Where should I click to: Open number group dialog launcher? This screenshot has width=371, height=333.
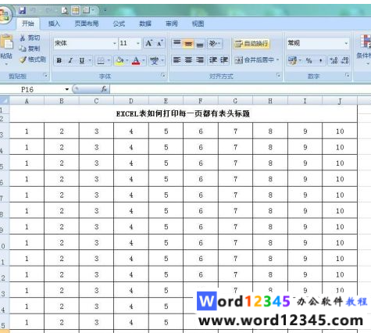[x=347, y=76]
